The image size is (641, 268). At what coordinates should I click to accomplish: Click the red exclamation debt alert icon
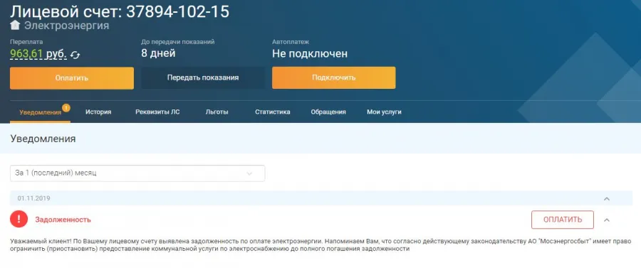click(x=19, y=220)
